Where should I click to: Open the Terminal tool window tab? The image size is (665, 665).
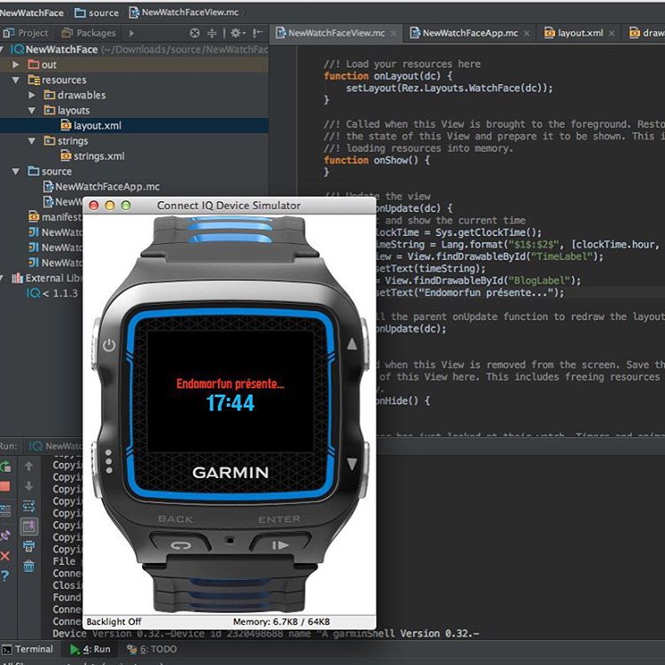coord(27,649)
